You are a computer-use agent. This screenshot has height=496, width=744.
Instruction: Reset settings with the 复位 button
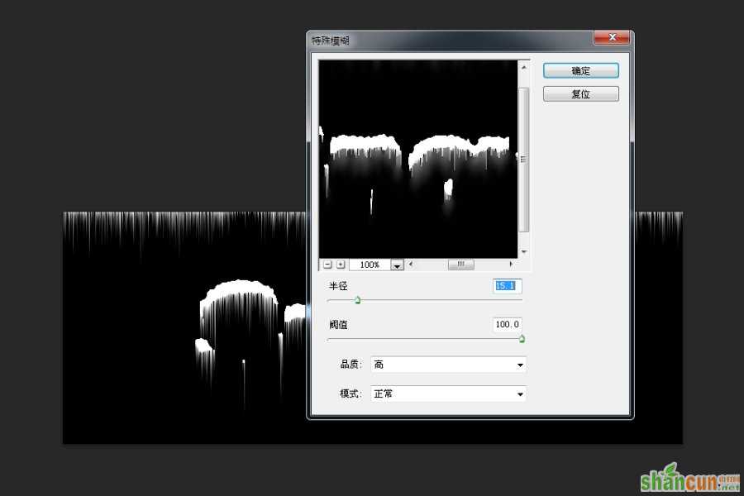[x=581, y=93]
